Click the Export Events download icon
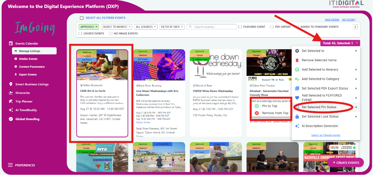Image resolution: width=373 pixels, height=175 pixels. 16,75
